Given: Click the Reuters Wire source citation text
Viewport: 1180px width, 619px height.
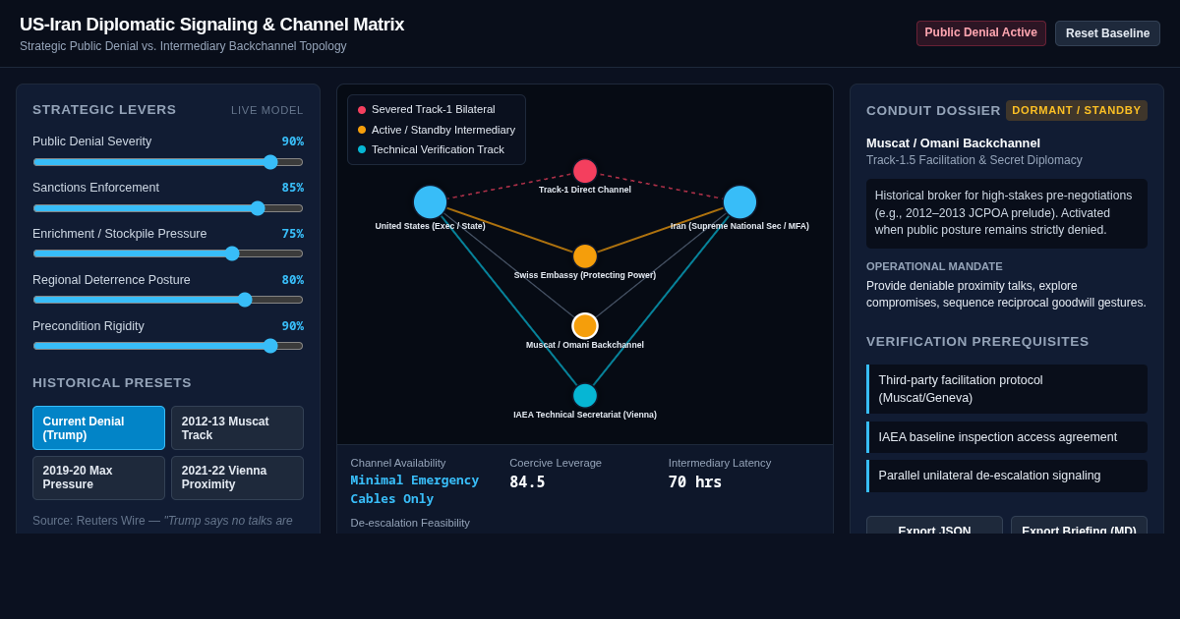Looking at the screenshot, I should pyautogui.click(x=162, y=521).
